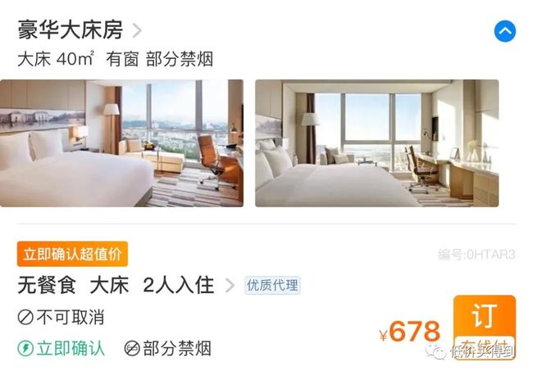Tap the 大床 40㎡ 有窗 room info line
This screenshot has height=375, width=533.
coord(116,60)
